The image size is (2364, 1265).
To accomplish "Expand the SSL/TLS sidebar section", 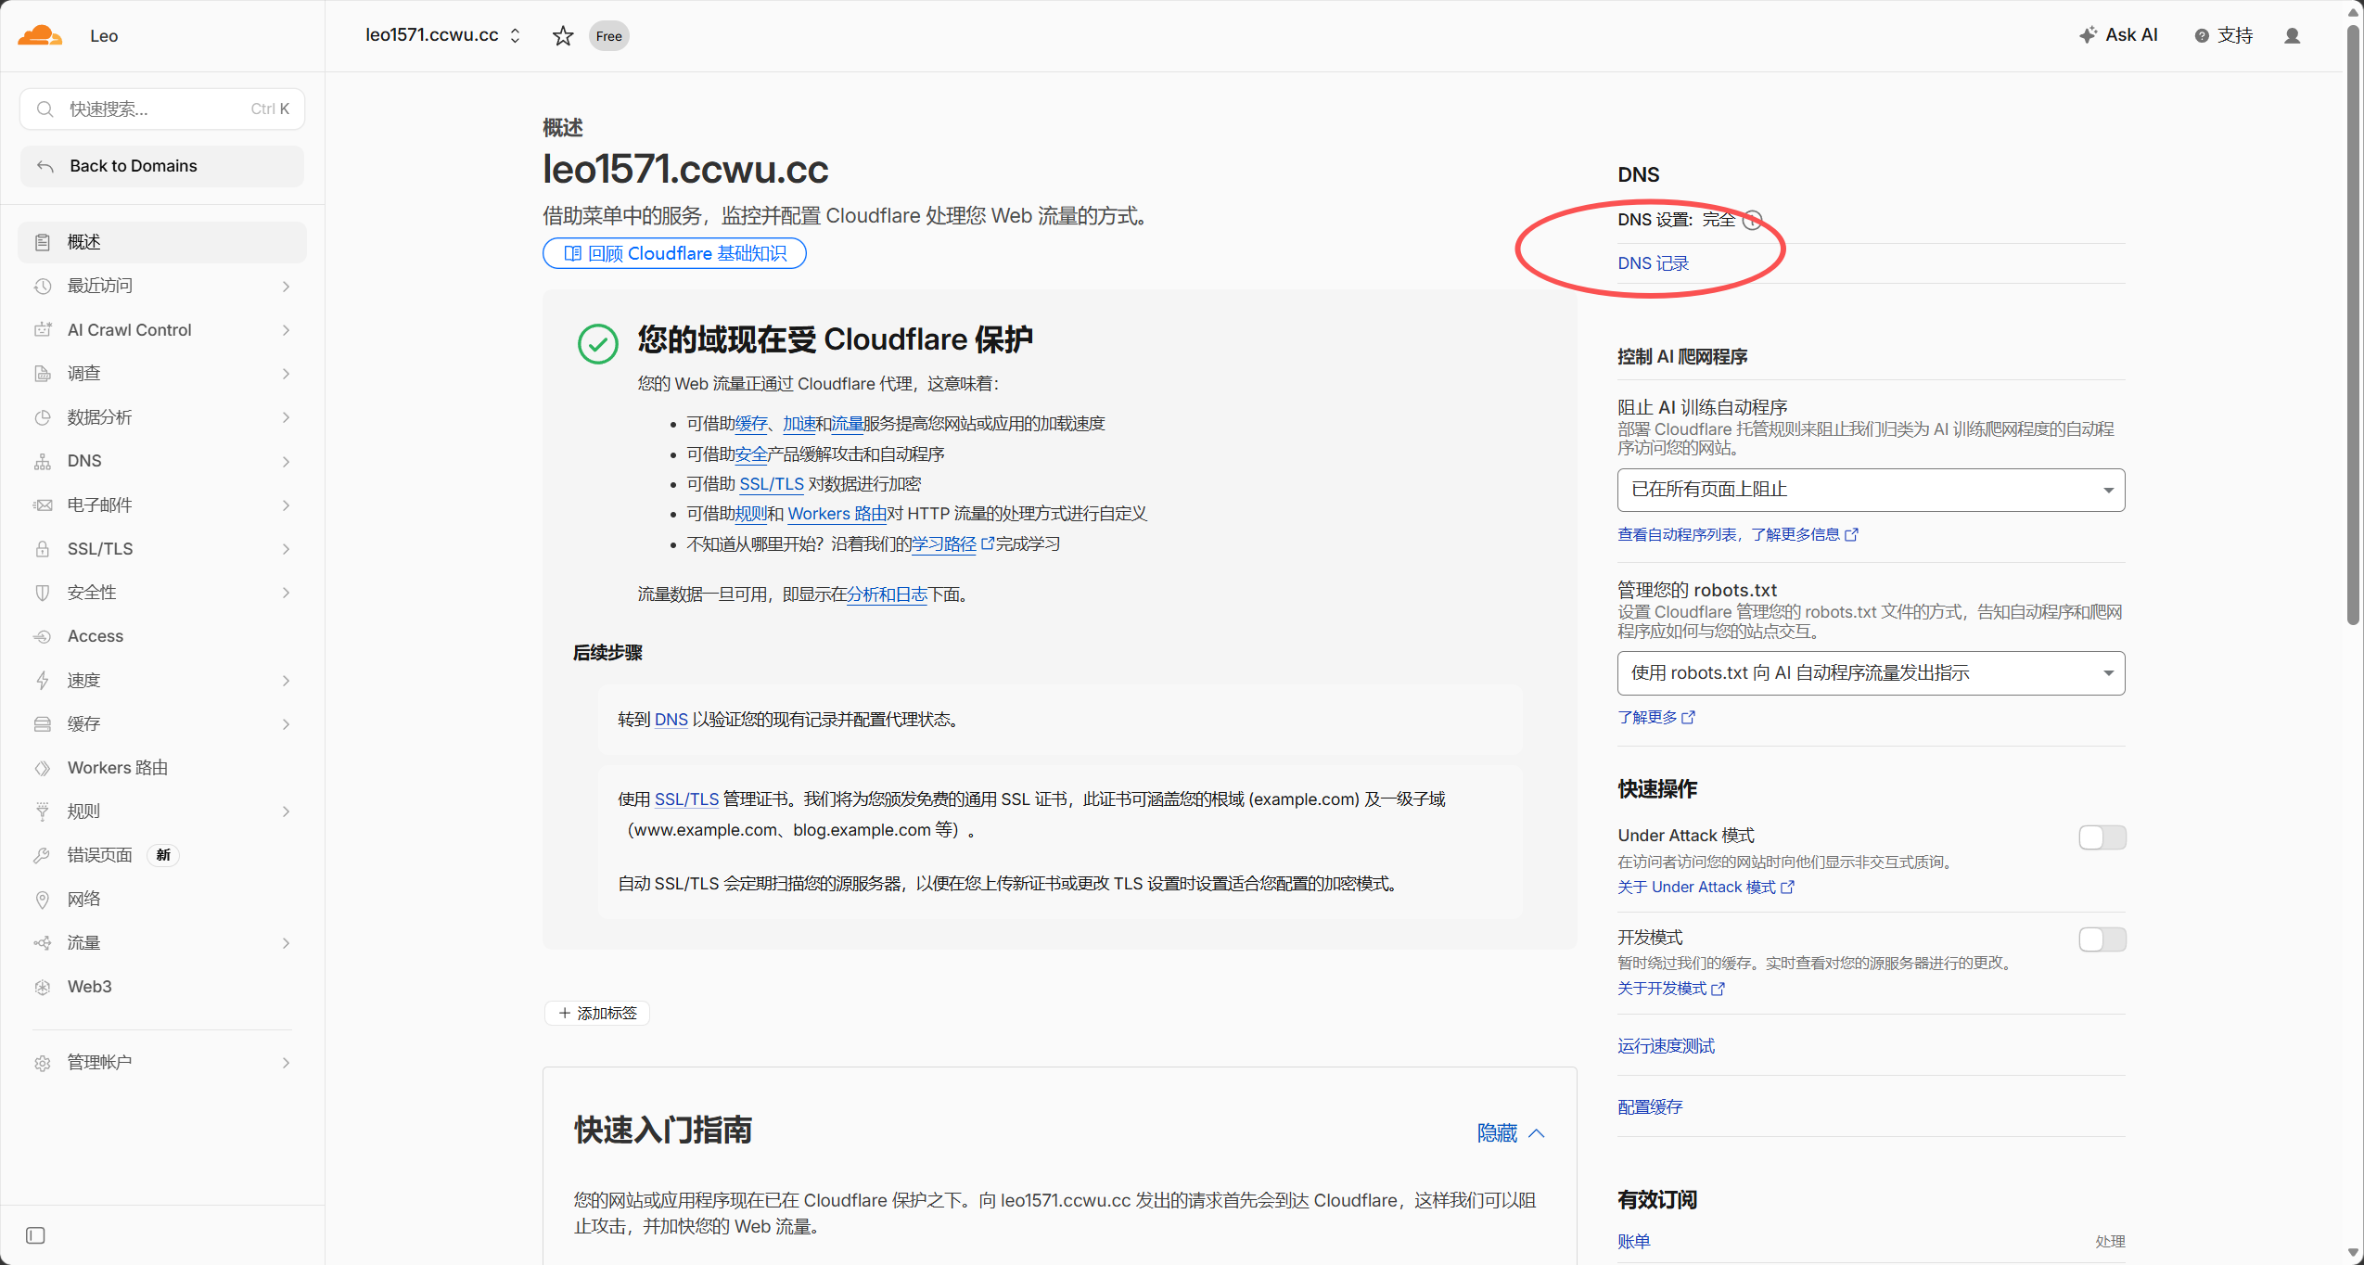I will 162,549.
